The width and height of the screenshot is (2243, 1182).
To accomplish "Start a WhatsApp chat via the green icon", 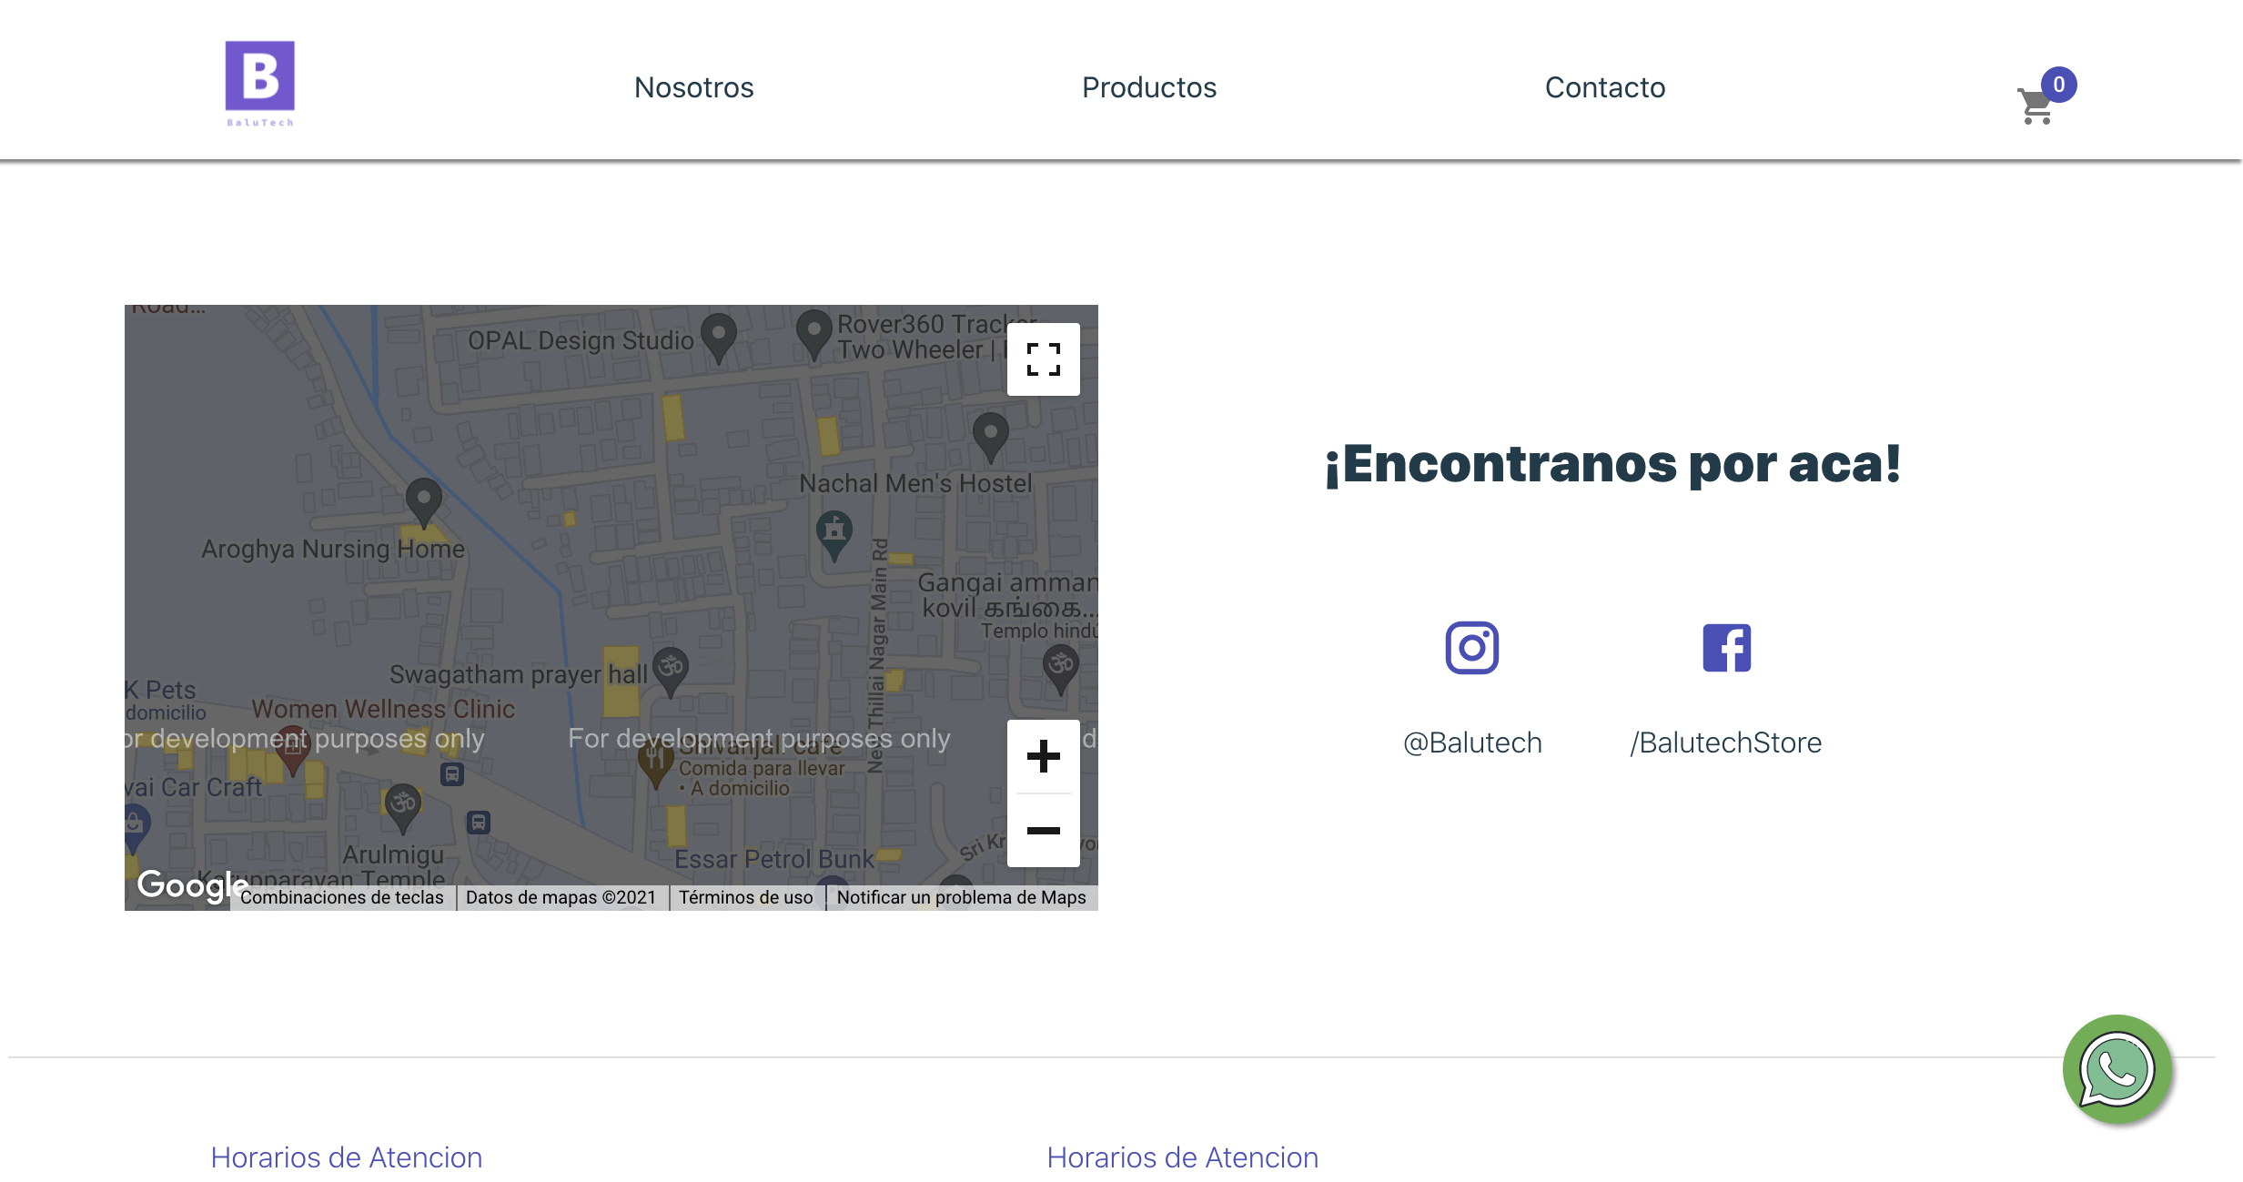I will tap(2116, 1070).
